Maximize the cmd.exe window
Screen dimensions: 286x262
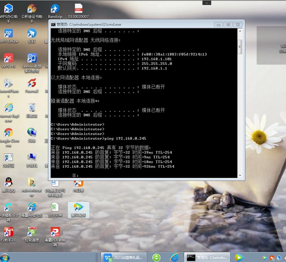coord(228,24)
